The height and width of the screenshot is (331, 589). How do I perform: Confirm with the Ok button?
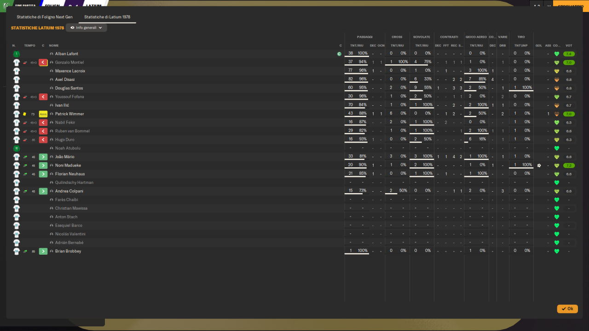click(x=567, y=309)
